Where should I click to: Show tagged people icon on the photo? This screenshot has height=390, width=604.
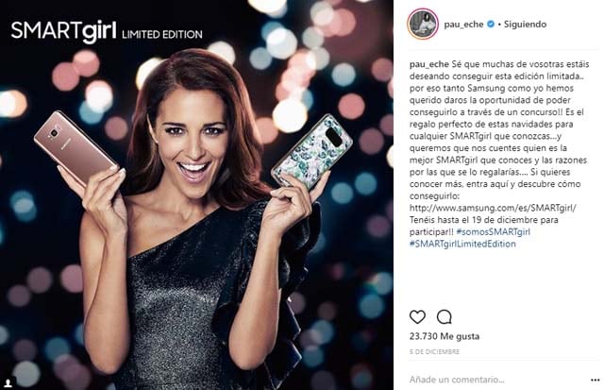pos(8,382)
